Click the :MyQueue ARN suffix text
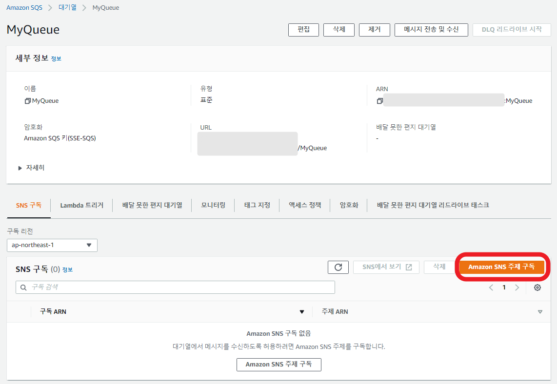 coord(518,101)
